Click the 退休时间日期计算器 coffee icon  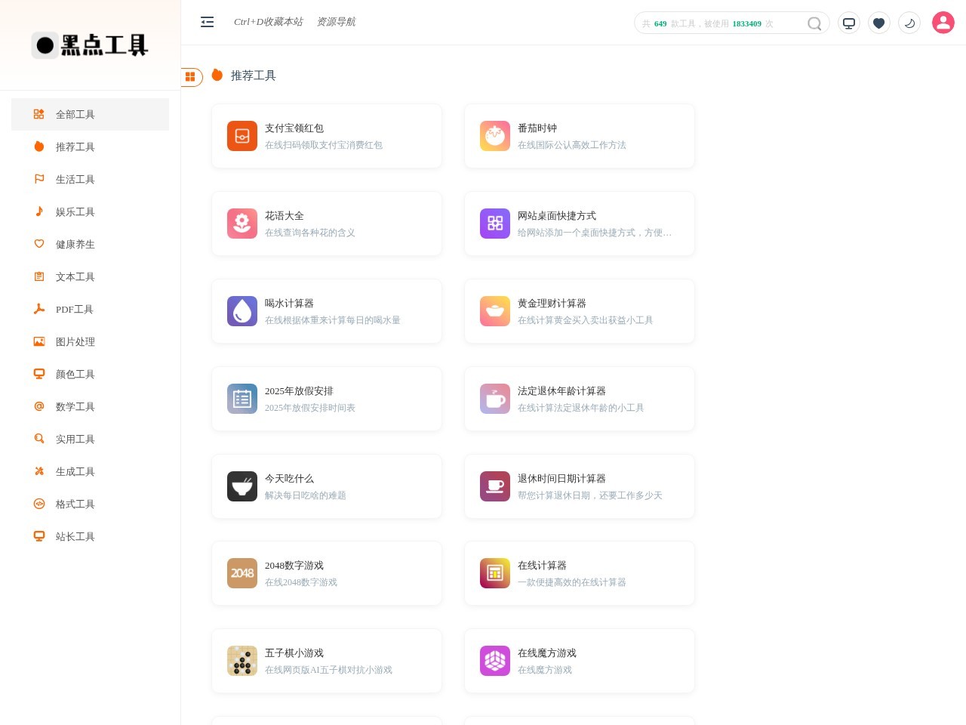[x=495, y=486]
